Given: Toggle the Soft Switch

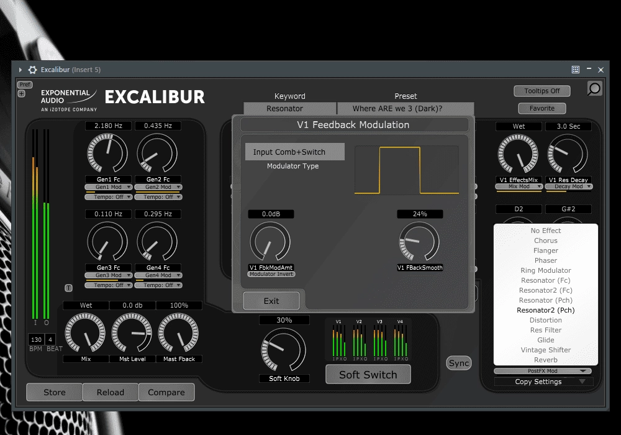Looking at the screenshot, I should (x=368, y=374).
